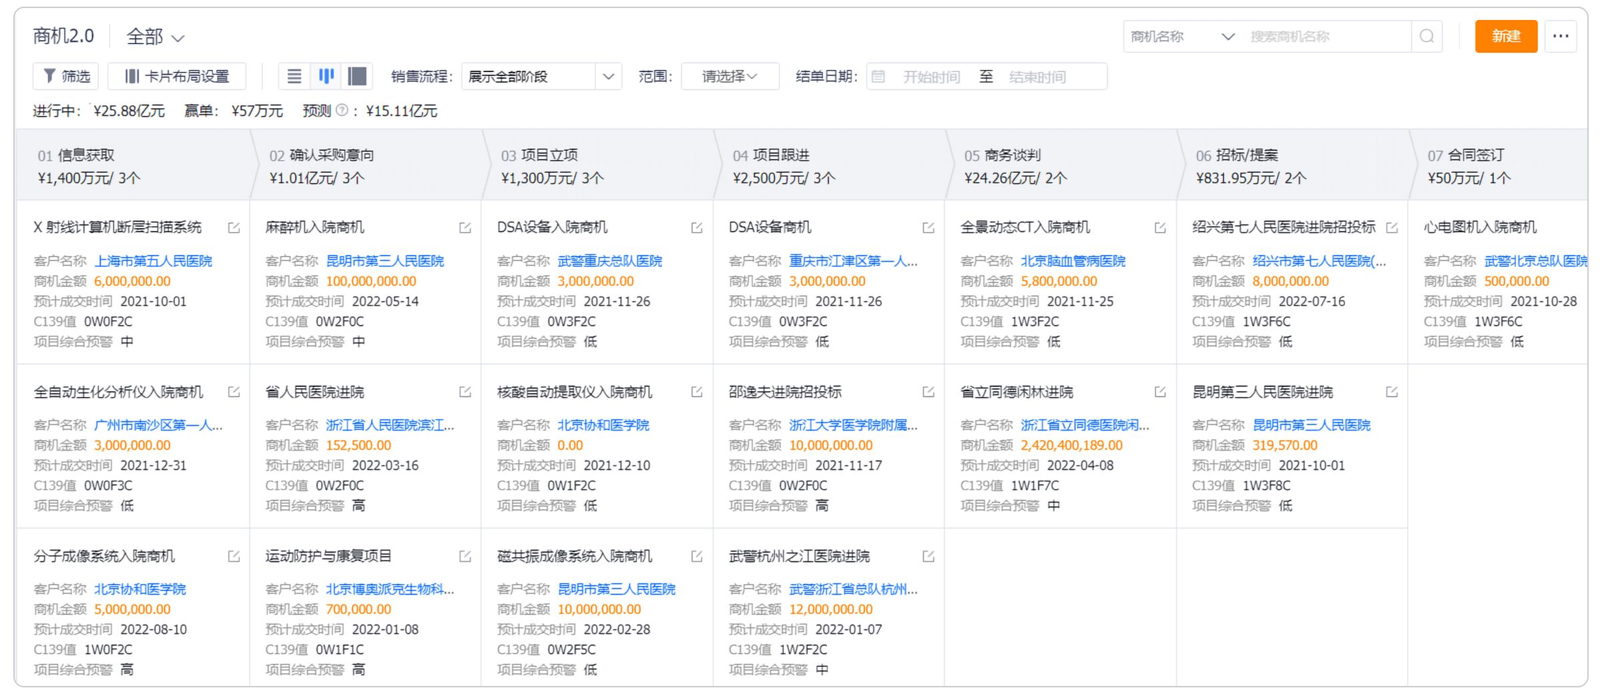Screen dimensions: 1602x694
Task: Click amount 12,000,000.00 on 武警杭州 card
Action: pos(830,609)
